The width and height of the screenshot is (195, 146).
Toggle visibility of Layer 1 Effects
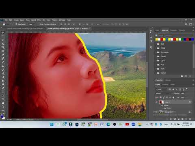(x=162, y=105)
